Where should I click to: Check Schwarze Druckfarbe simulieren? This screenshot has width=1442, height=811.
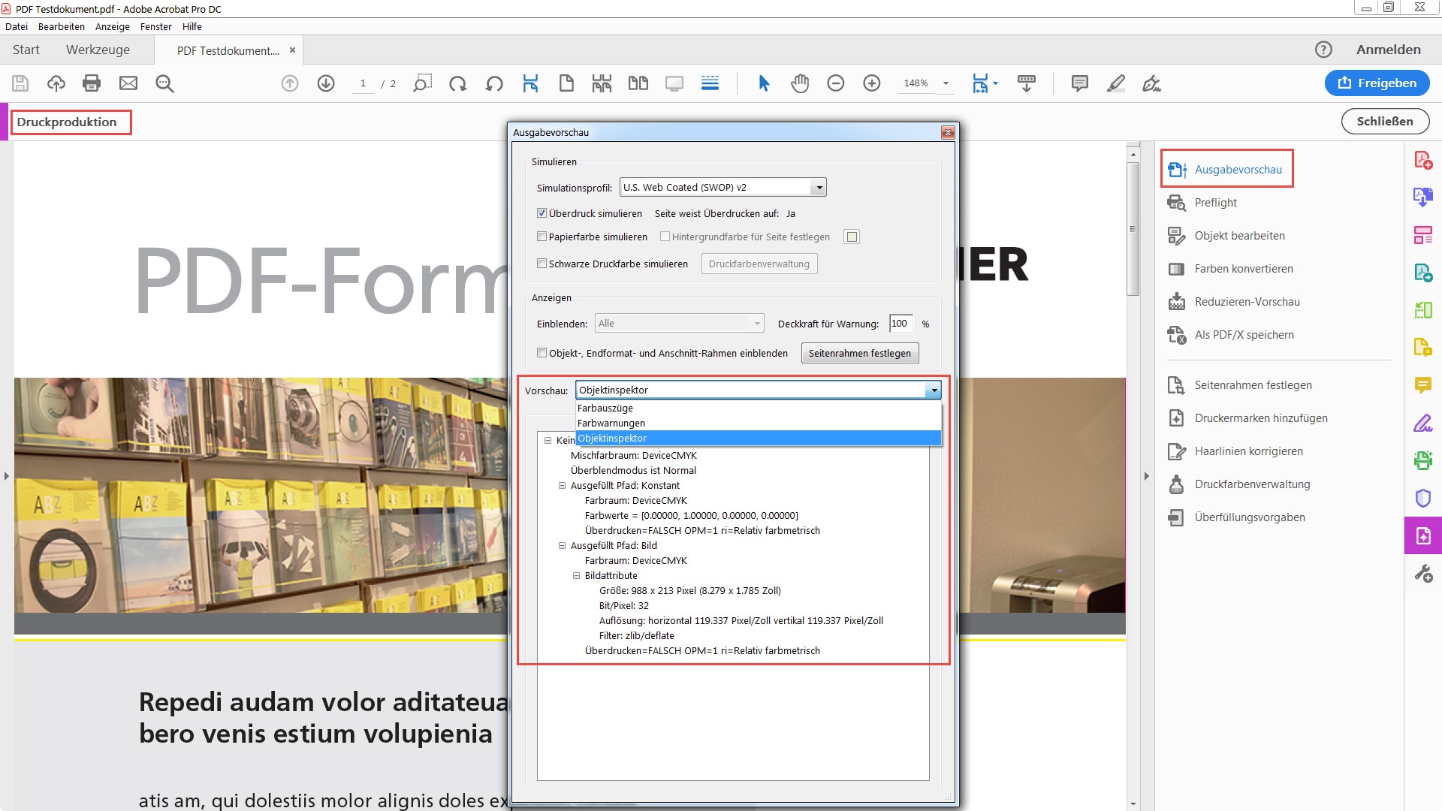point(542,264)
